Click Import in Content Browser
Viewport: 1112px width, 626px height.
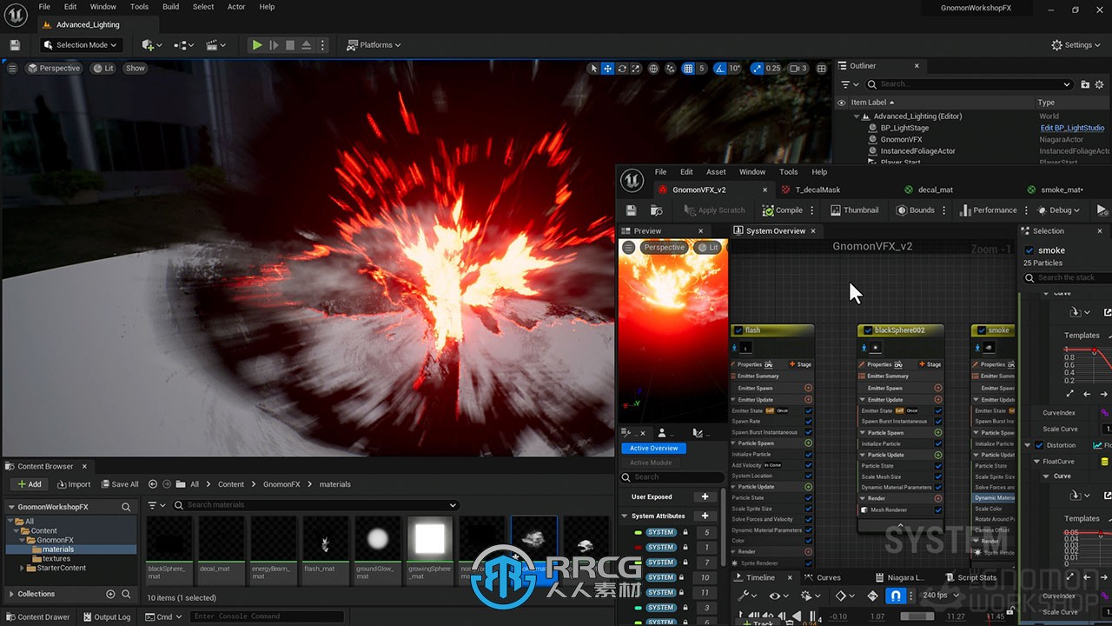pos(73,484)
